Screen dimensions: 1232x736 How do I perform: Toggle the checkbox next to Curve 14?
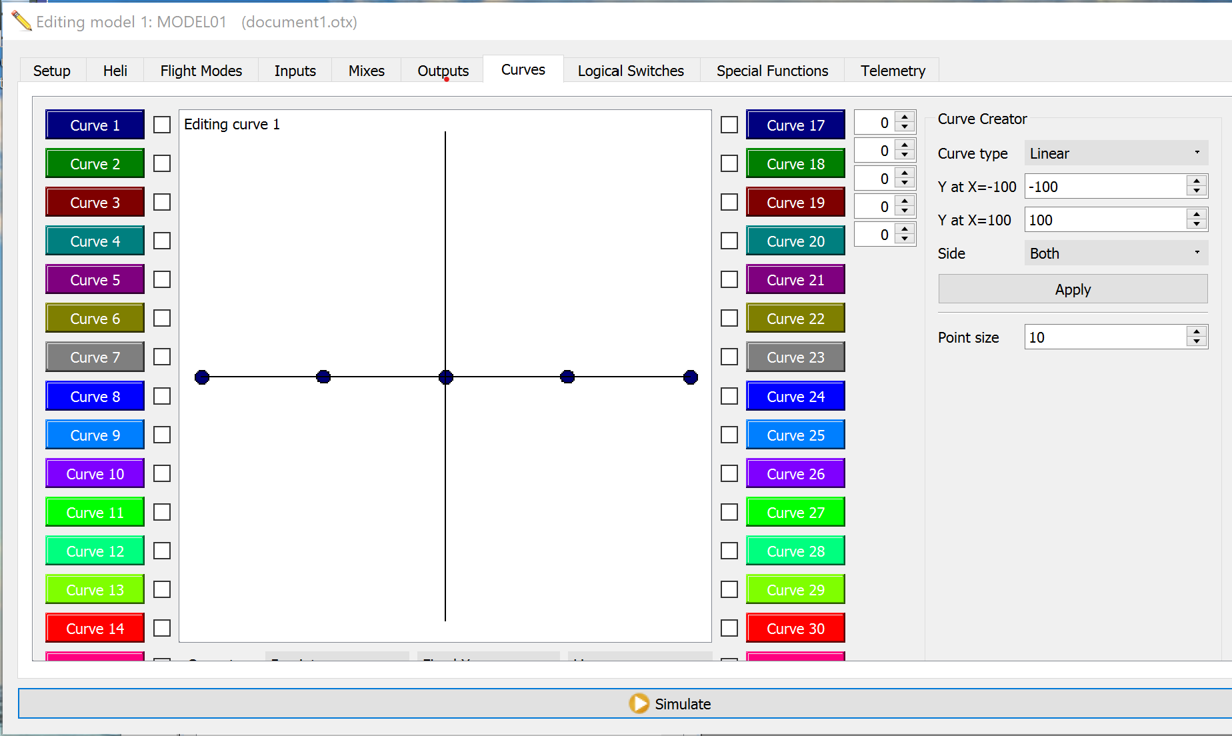click(162, 628)
